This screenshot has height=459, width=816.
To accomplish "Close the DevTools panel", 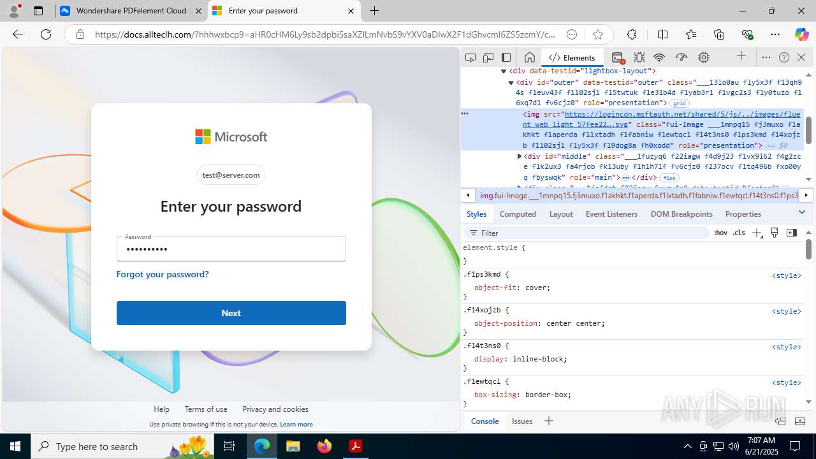I will point(801,57).
